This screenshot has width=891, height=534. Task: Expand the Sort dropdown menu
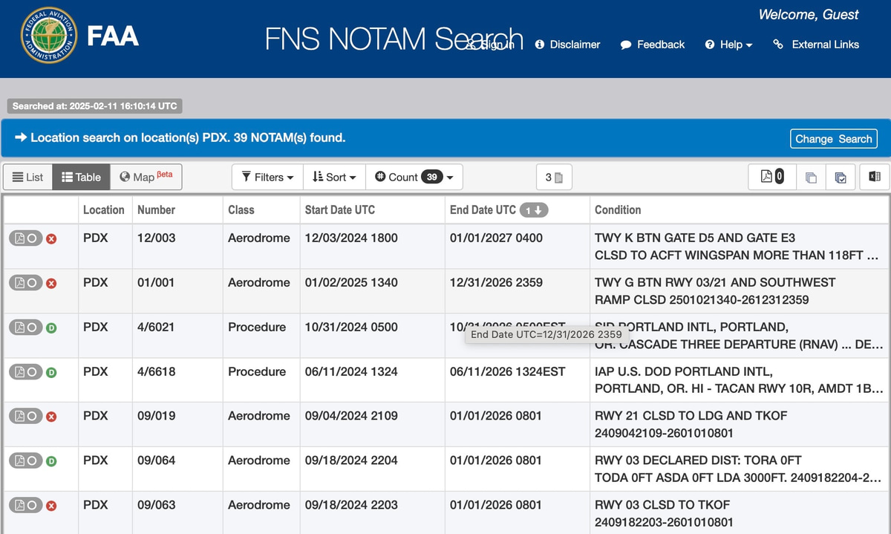(334, 177)
